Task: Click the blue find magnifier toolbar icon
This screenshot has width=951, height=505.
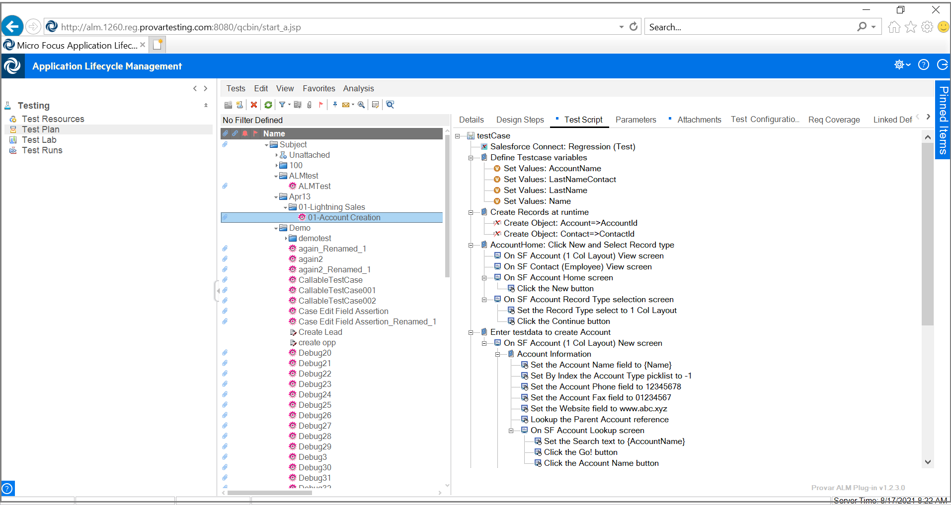Action: [x=391, y=105]
